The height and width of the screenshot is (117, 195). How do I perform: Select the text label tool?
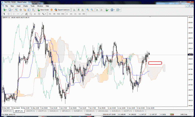[x=39, y=14]
